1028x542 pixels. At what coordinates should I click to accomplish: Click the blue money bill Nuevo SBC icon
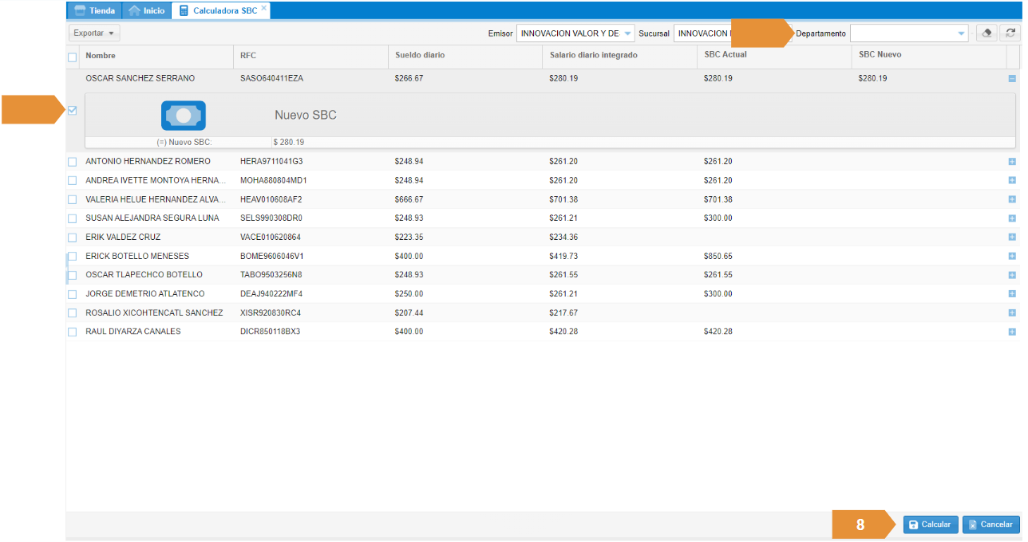(x=184, y=116)
